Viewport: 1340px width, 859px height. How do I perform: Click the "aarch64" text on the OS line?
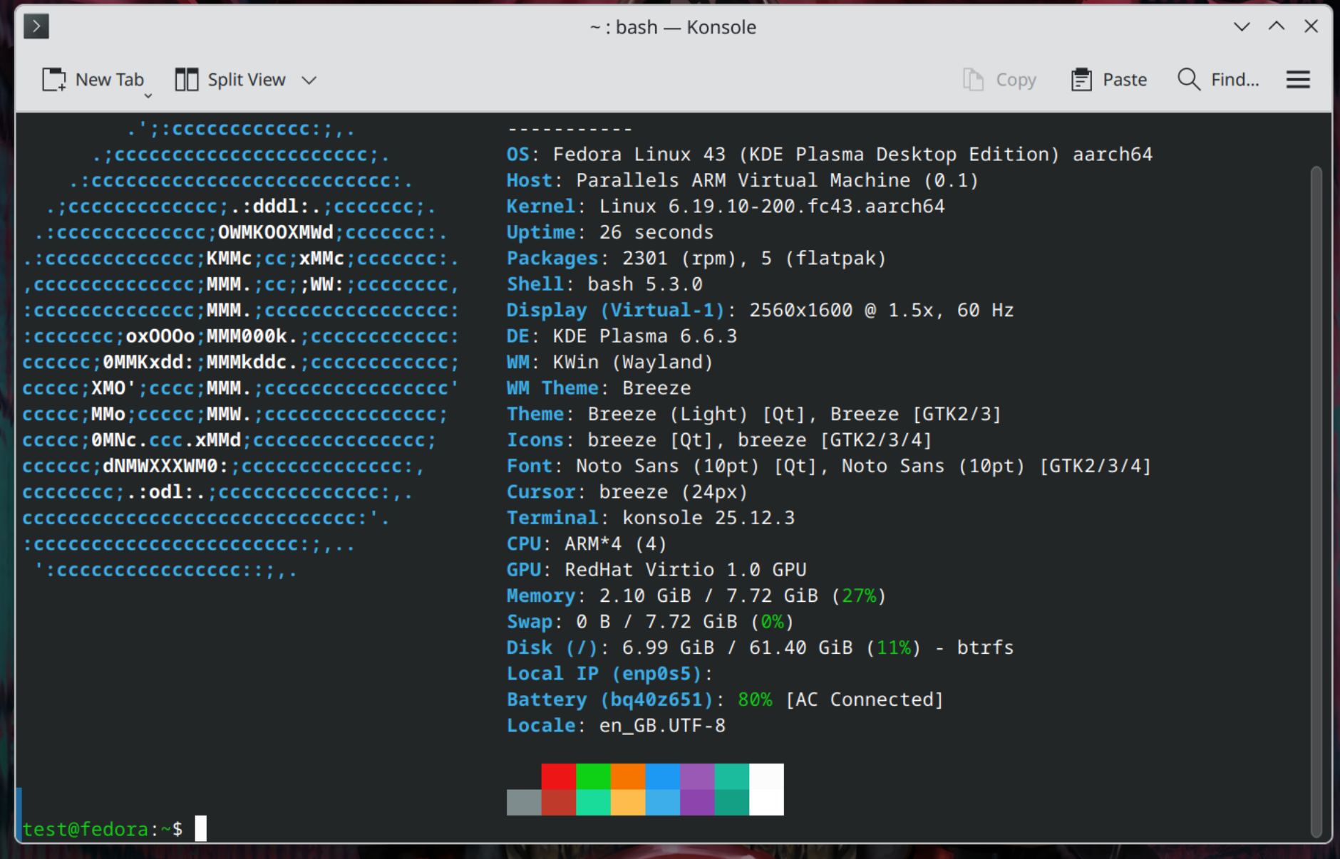click(1113, 155)
